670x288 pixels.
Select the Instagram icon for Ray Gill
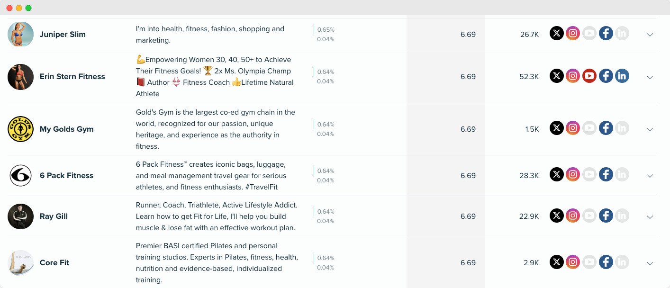[x=573, y=216]
